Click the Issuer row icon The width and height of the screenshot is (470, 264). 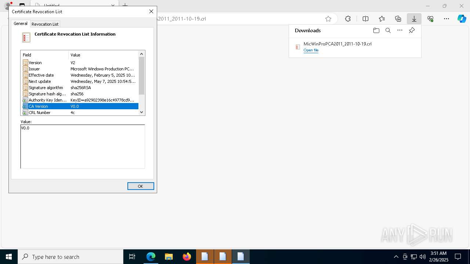(25, 69)
